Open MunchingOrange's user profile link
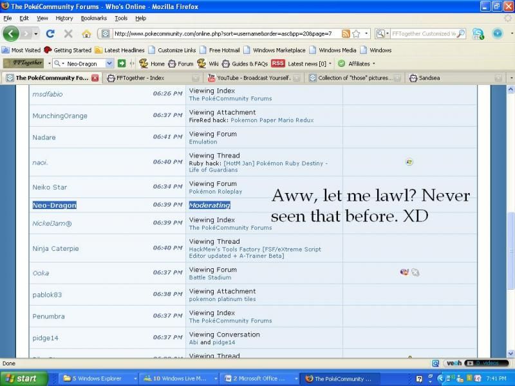 click(x=60, y=116)
